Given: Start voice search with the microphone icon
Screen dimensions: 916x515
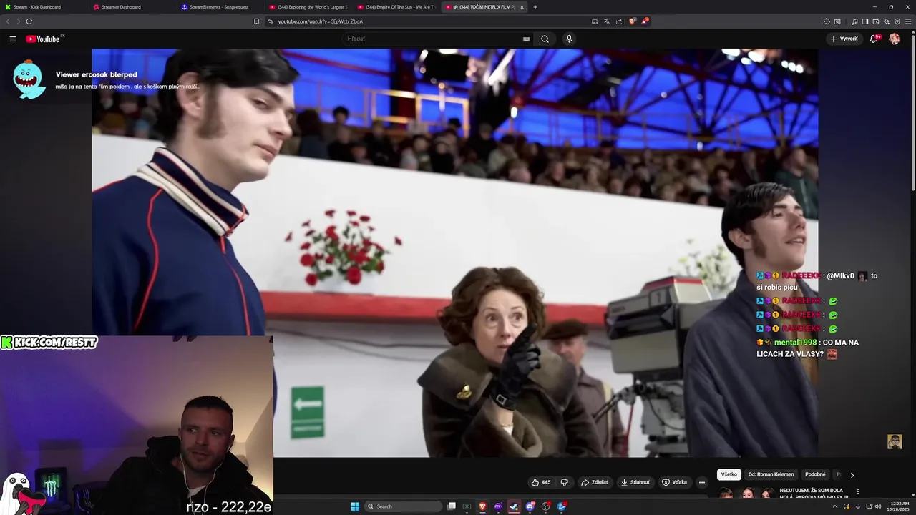Looking at the screenshot, I should coord(569,39).
